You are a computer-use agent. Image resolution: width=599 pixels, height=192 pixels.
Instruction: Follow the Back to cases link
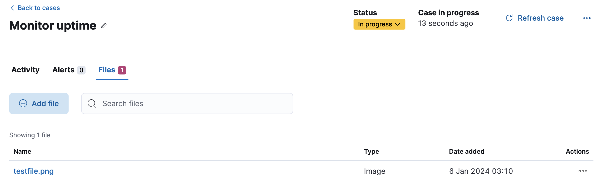tap(39, 8)
